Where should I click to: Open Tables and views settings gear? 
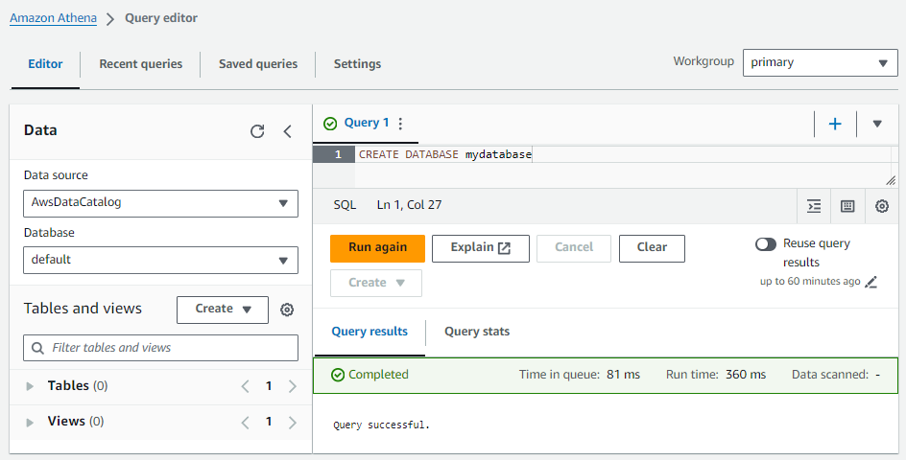tap(287, 310)
